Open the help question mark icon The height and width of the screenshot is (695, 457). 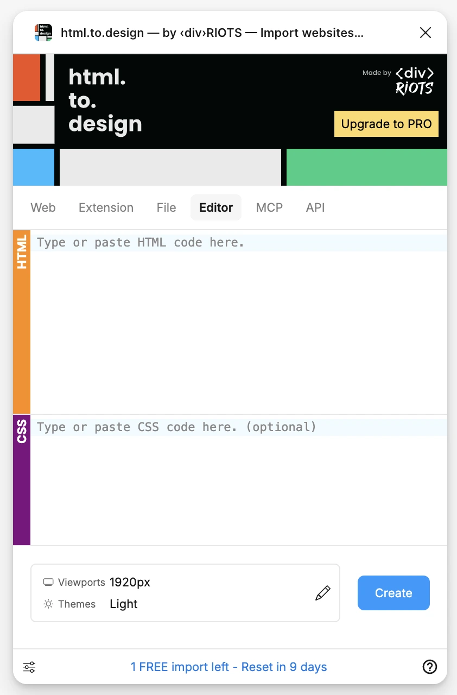[x=429, y=667]
